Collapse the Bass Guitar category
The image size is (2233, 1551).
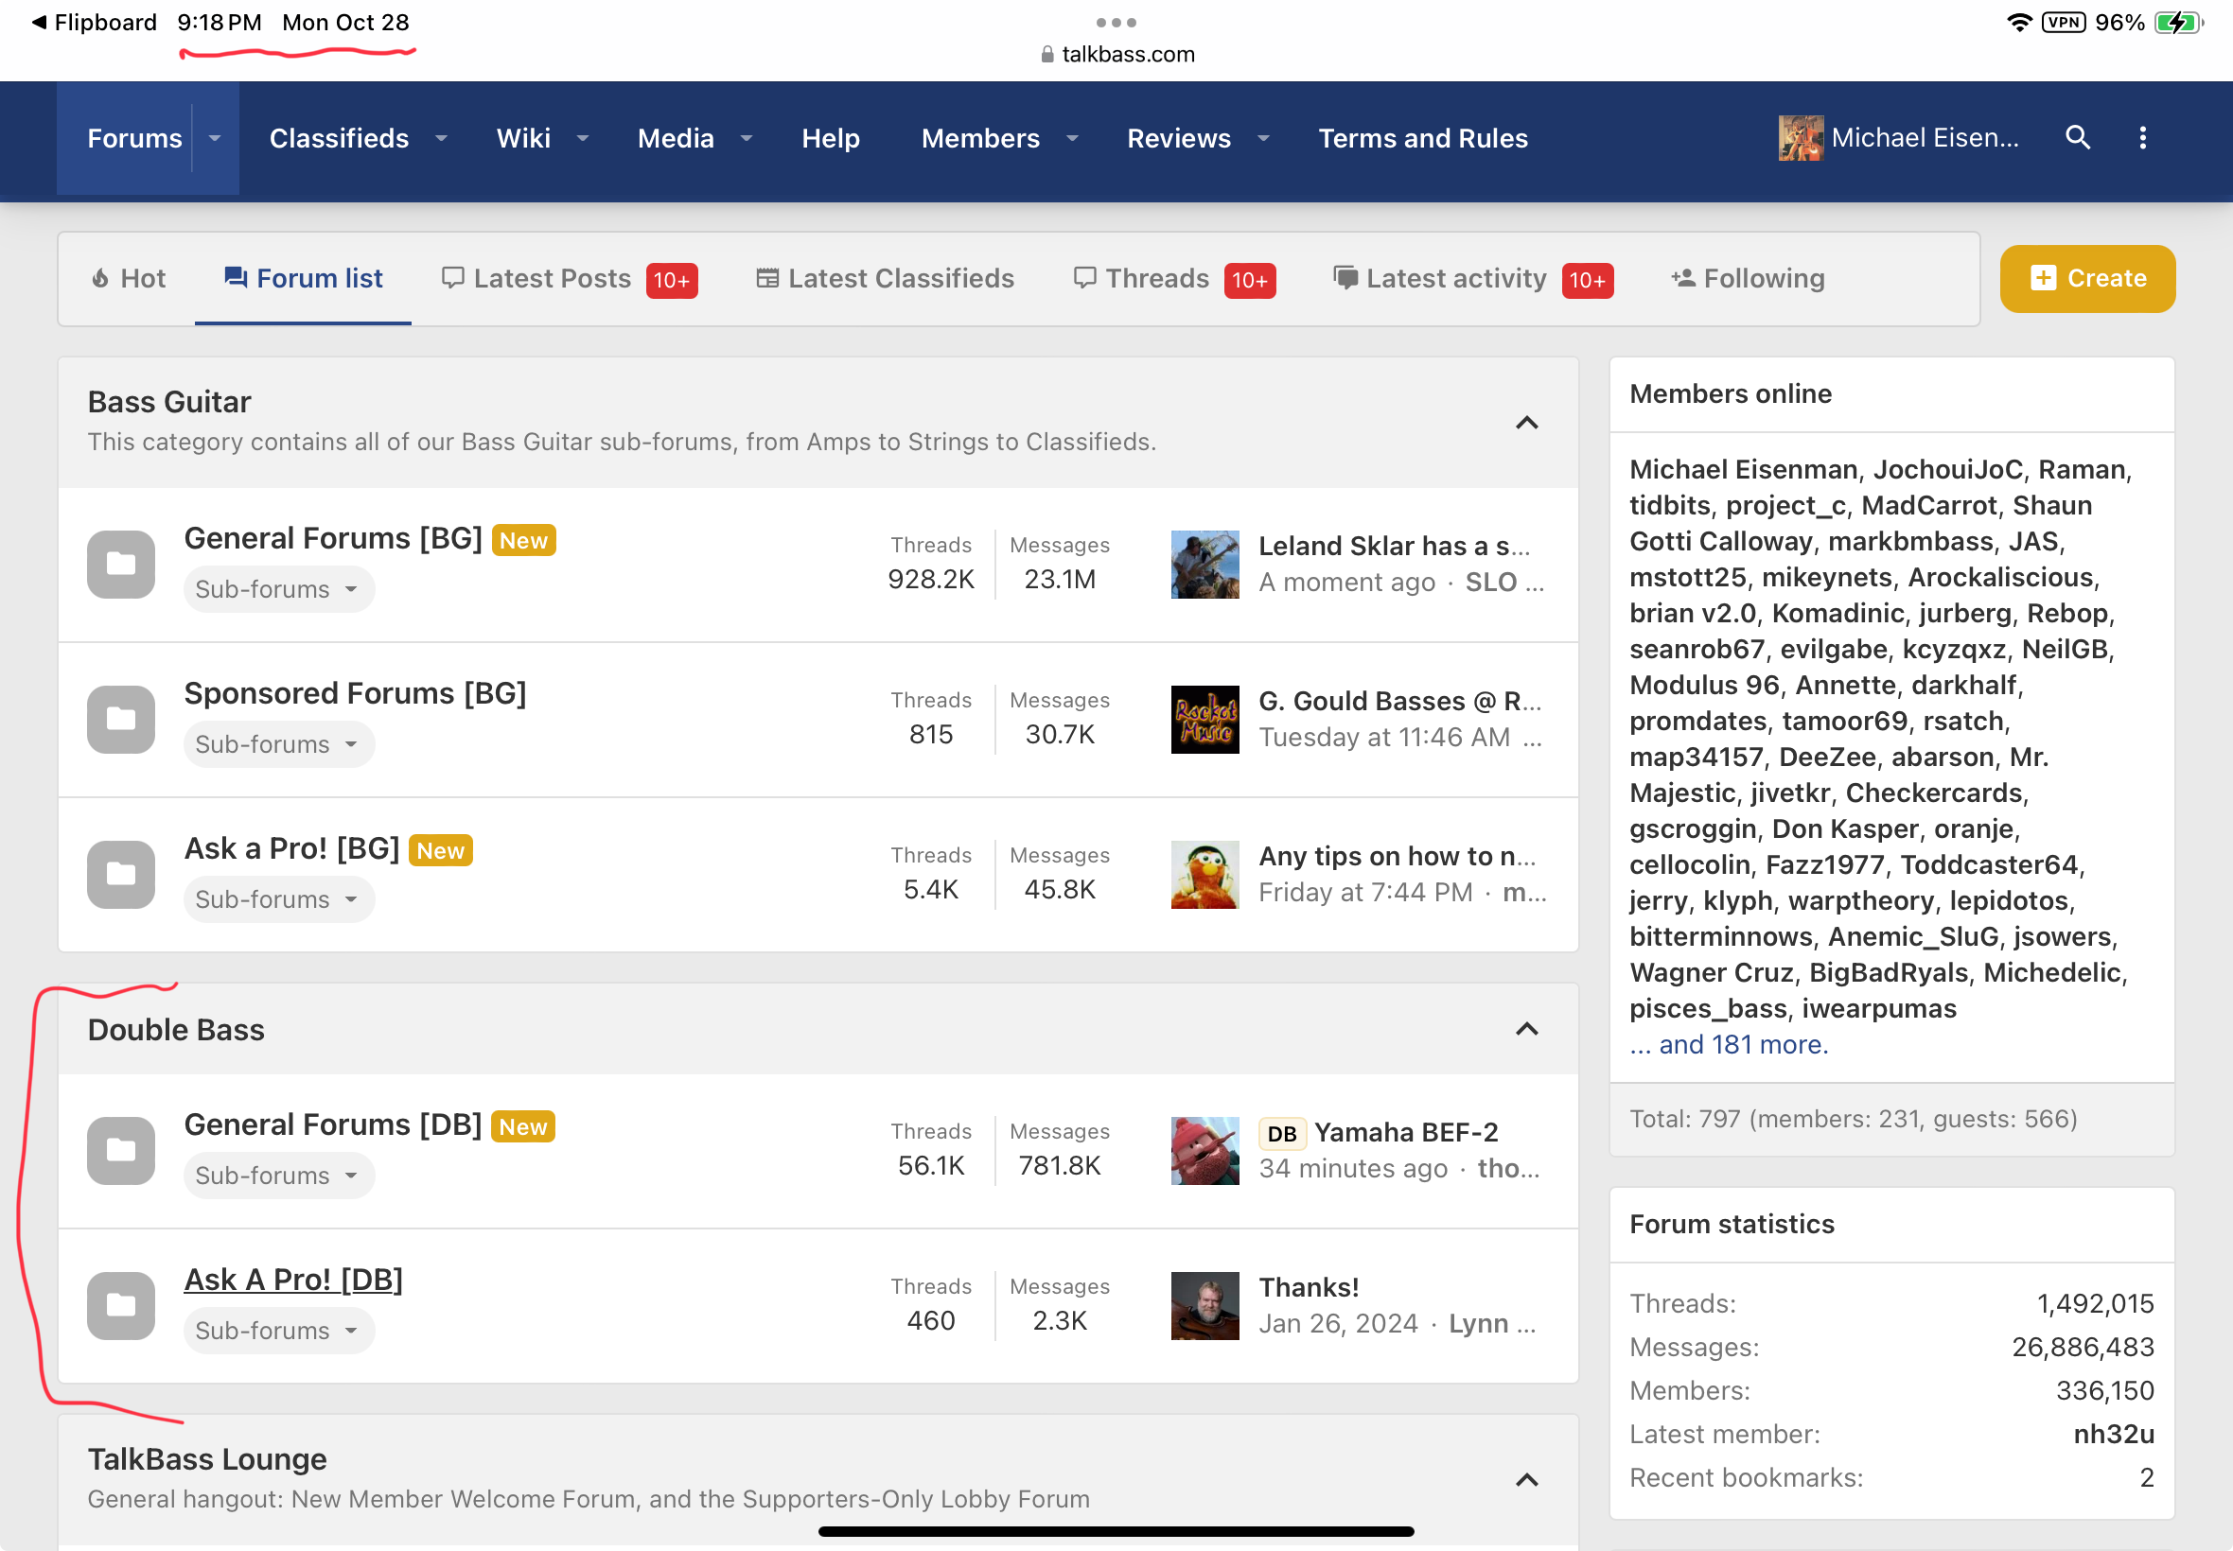[1526, 422]
